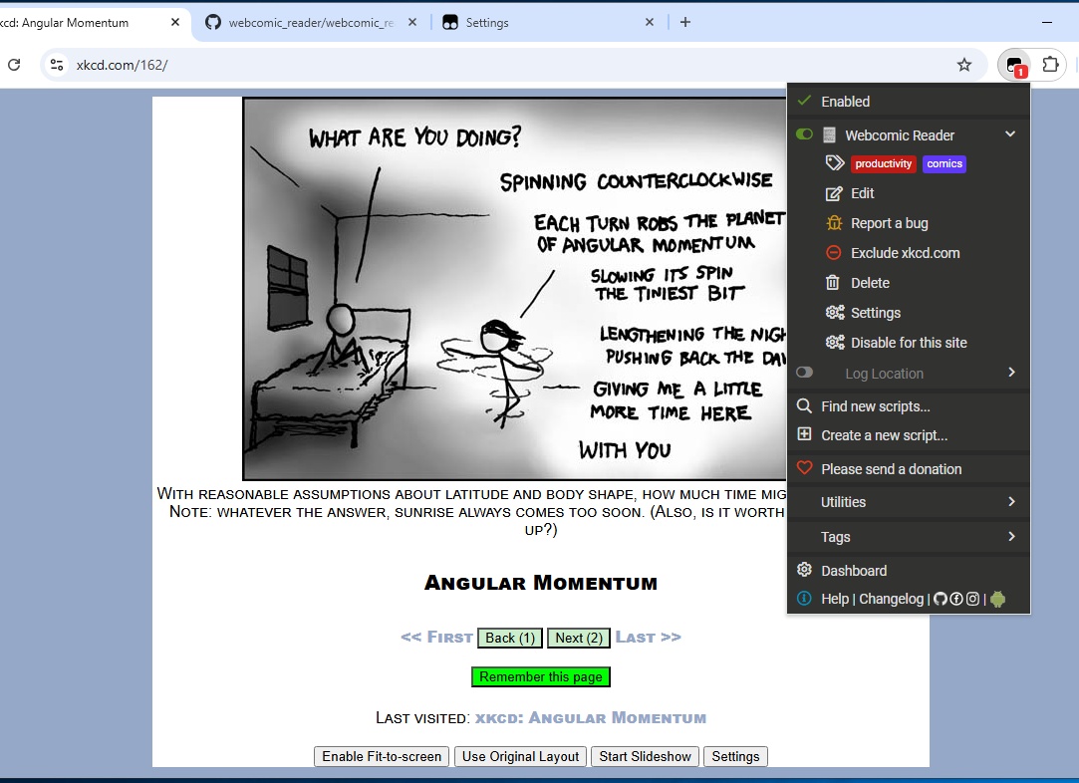The image size is (1079, 783).
Task: Choose Delete menu entry
Action: click(x=870, y=283)
